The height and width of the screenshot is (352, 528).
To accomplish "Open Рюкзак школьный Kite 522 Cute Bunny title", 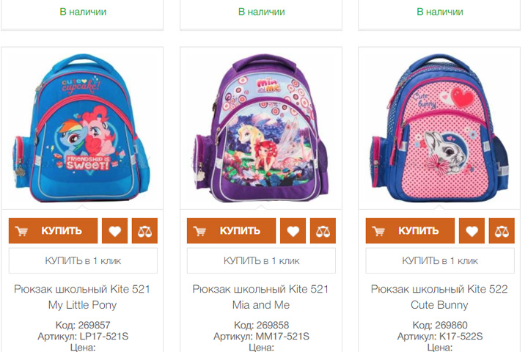I will click(439, 297).
